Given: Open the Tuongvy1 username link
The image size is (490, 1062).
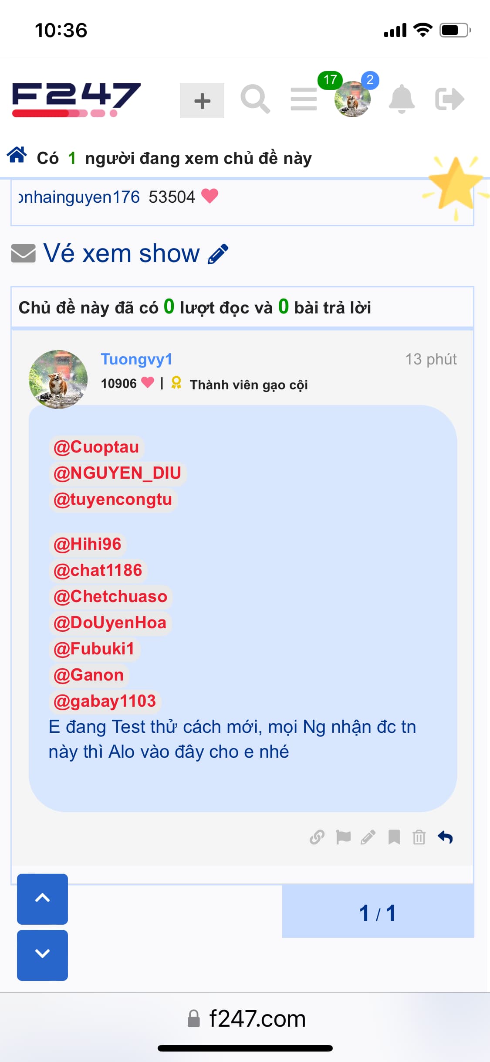Looking at the screenshot, I should click(x=137, y=359).
